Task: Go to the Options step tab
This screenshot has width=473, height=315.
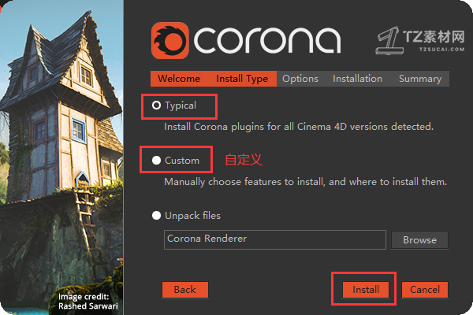Action: 300,79
